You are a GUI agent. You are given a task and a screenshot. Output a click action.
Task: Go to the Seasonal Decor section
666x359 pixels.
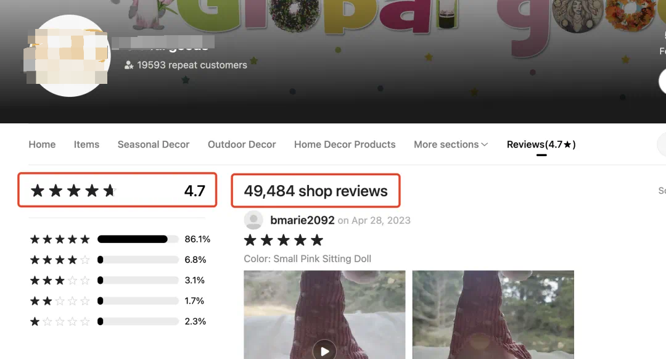click(154, 144)
